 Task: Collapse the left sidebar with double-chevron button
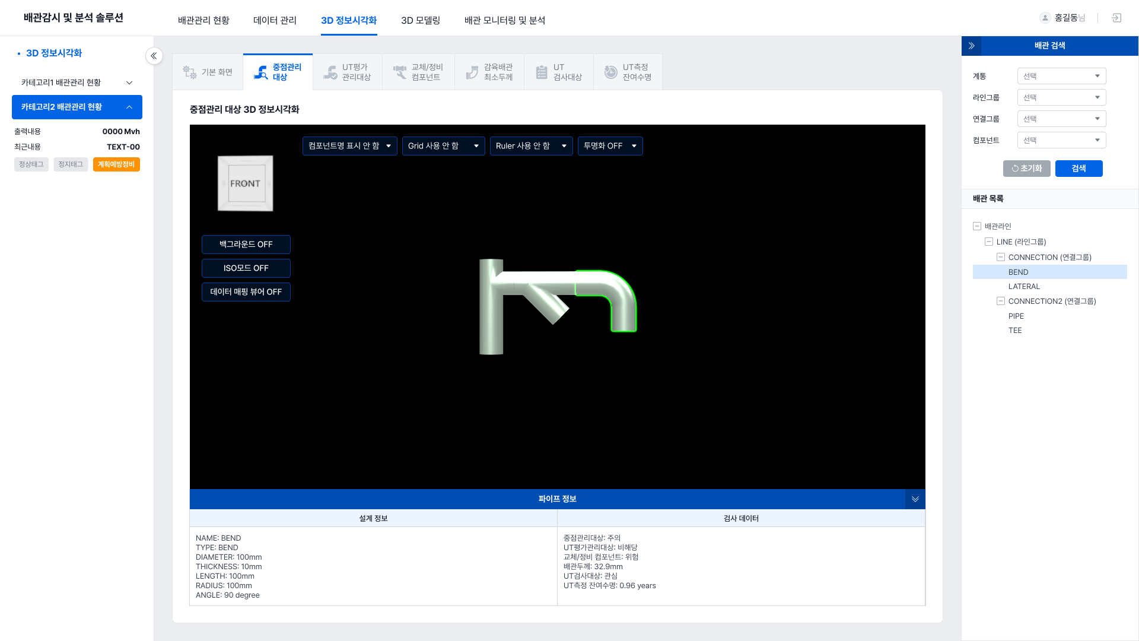tap(154, 56)
